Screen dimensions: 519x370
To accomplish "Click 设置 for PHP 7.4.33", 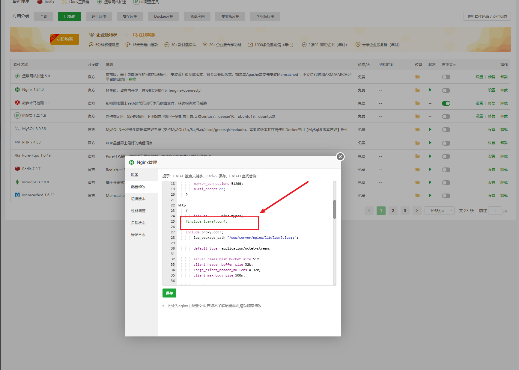I will tap(492, 143).
